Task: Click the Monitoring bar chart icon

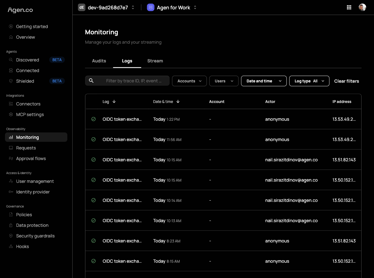Action: click(11, 137)
